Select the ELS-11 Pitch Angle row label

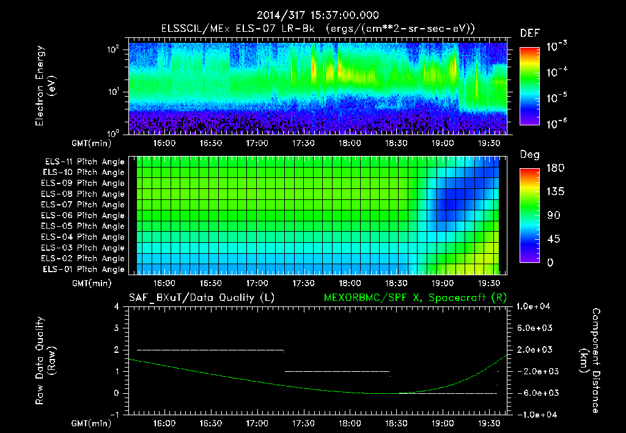pos(84,162)
